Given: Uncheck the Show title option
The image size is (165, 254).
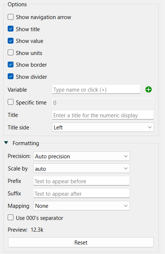Looking at the screenshot, I should tap(11, 29).
